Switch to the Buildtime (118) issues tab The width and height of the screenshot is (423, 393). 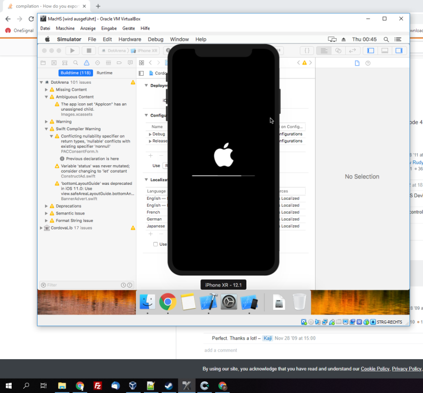pyautogui.click(x=76, y=73)
